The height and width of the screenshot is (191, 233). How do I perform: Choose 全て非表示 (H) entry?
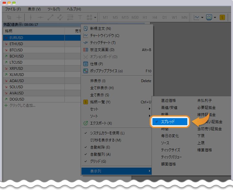pyautogui.click(x=117, y=88)
